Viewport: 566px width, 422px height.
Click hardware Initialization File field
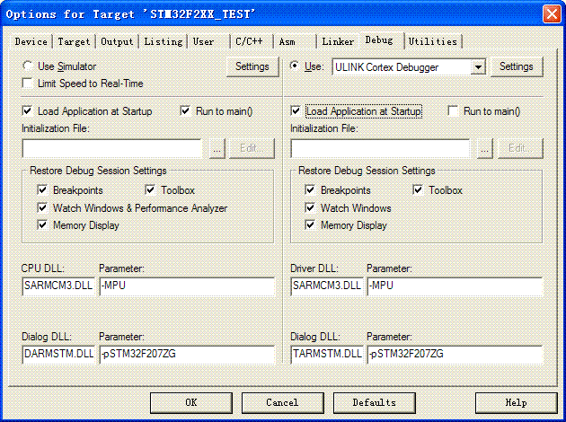point(380,149)
